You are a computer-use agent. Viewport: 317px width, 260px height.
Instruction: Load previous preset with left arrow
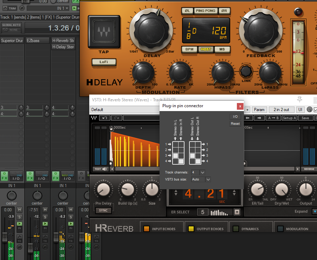click(x=248, y=118)
